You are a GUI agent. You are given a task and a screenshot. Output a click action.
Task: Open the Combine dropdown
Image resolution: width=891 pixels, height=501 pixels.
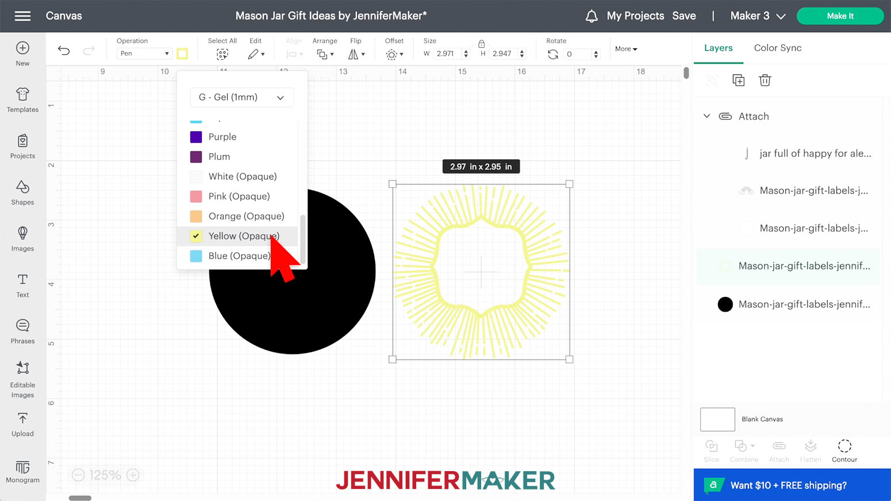click(x=744, y=450)
